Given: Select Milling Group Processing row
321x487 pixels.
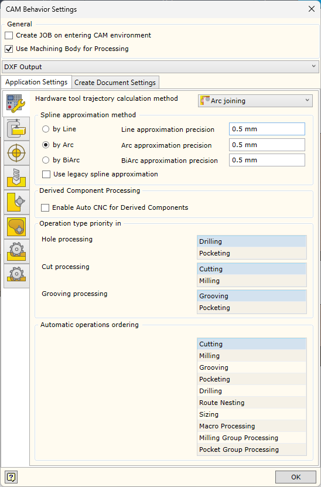Looking at the screenshot, I should tap(252, 438).
